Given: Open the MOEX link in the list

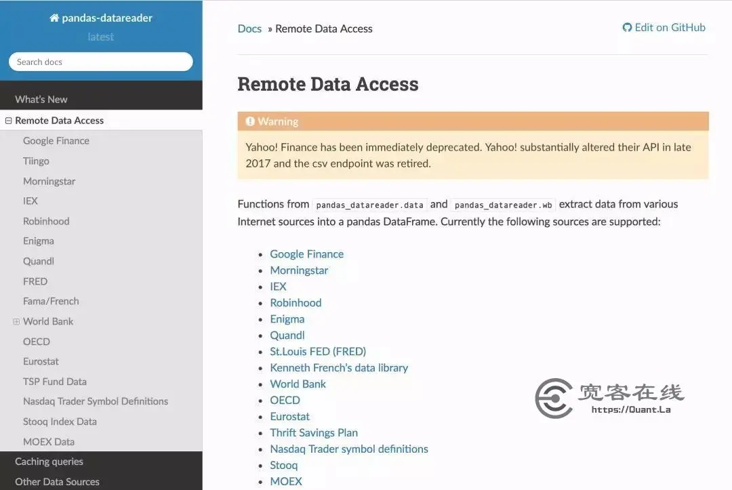Looking at the screenshot, I should click(x=286, y=482).
